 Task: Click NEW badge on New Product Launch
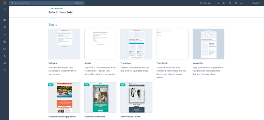pyautogui.click(x=123, y=85)
